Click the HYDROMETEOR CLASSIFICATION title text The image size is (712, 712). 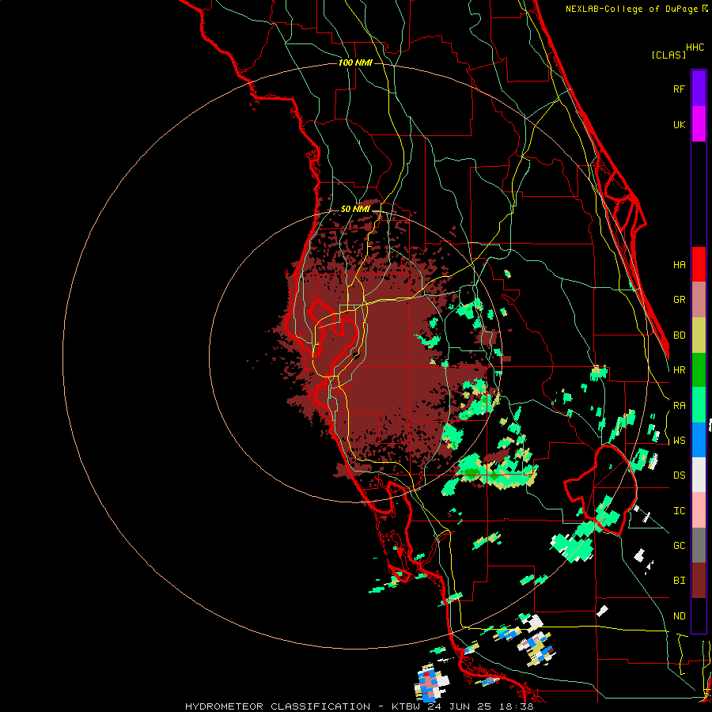[278, 706]
